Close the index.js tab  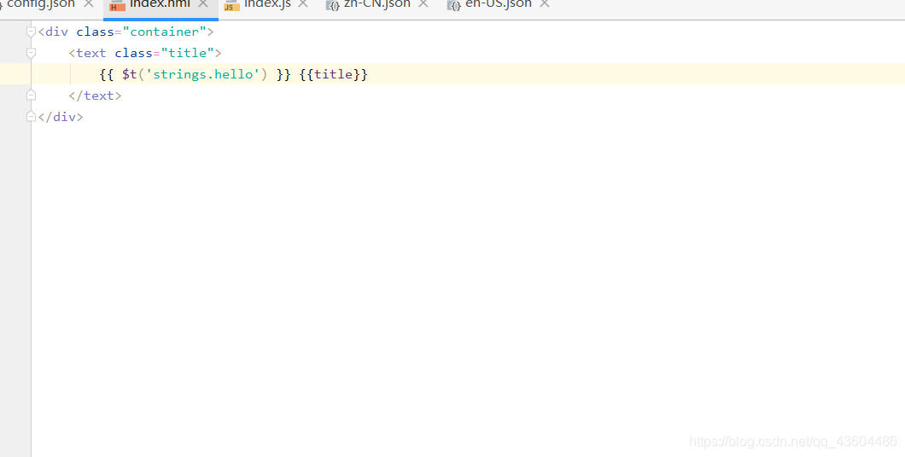pyautogui.click(x=303, y=4)
